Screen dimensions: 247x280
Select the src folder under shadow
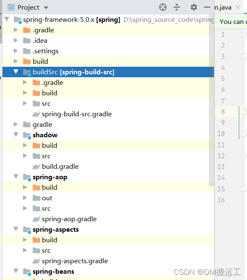[108, 156]
